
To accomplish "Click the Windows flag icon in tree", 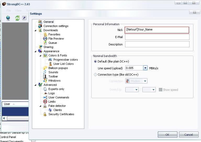I will [45, 81].
